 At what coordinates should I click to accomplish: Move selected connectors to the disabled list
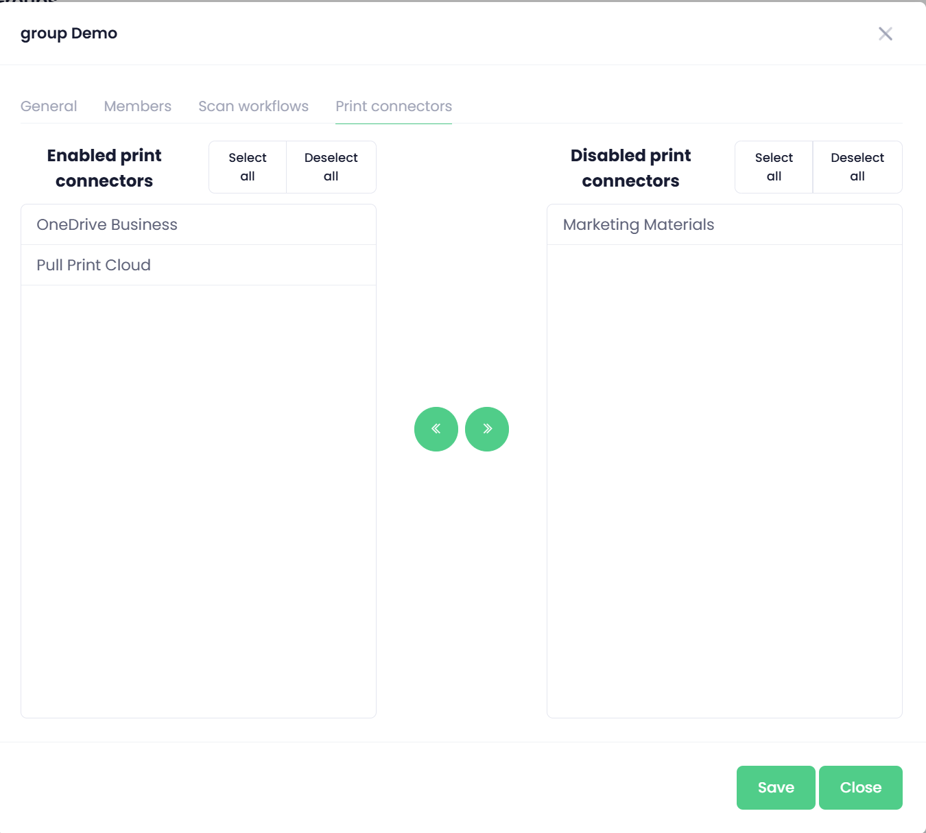tap(487, 429)
